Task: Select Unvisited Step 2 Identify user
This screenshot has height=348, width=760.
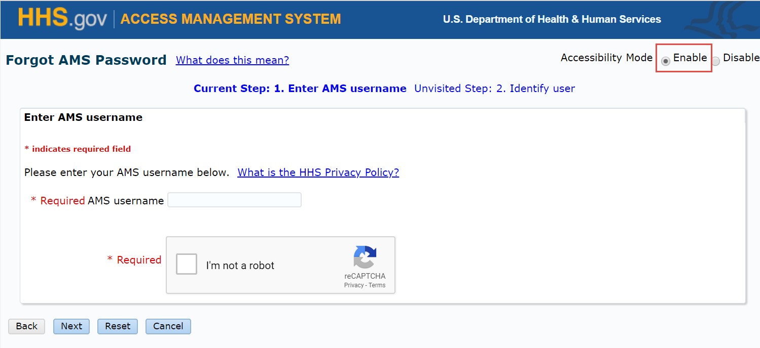Action: click(494, 88)
